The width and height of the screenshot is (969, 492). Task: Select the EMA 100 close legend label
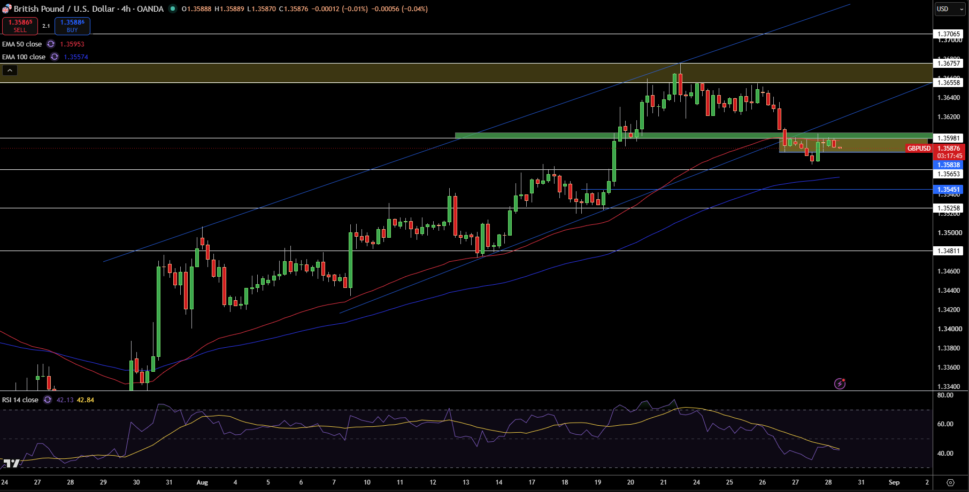[24, 57]
